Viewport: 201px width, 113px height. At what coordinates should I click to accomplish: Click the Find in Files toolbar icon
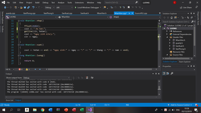point(105,8)
